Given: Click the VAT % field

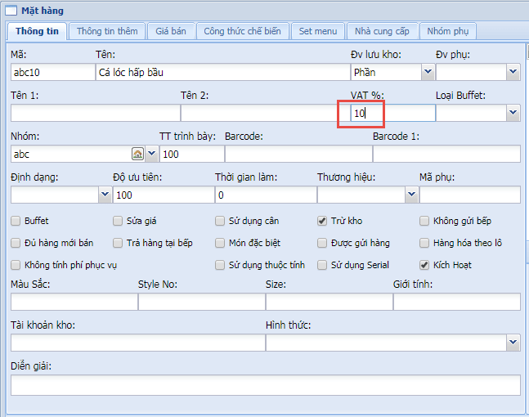Looking at the screenshot, I should (393, 113).
